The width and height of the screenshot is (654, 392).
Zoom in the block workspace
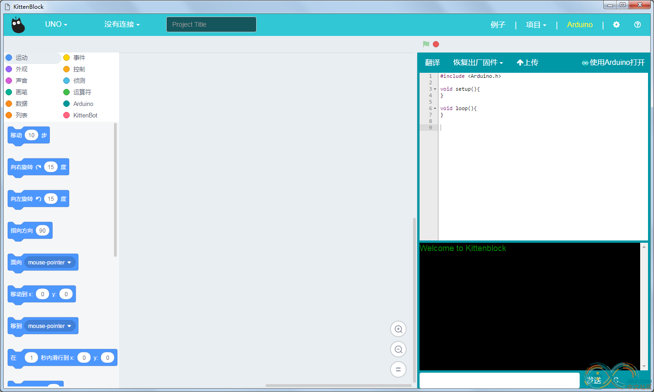[x=398, y=329]
